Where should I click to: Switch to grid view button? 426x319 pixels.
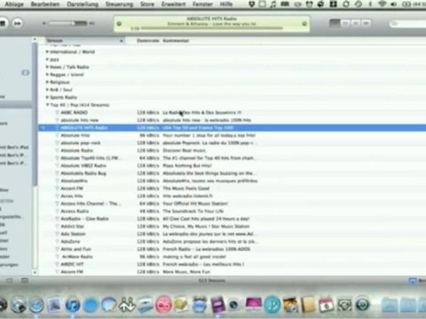point(356,23)
